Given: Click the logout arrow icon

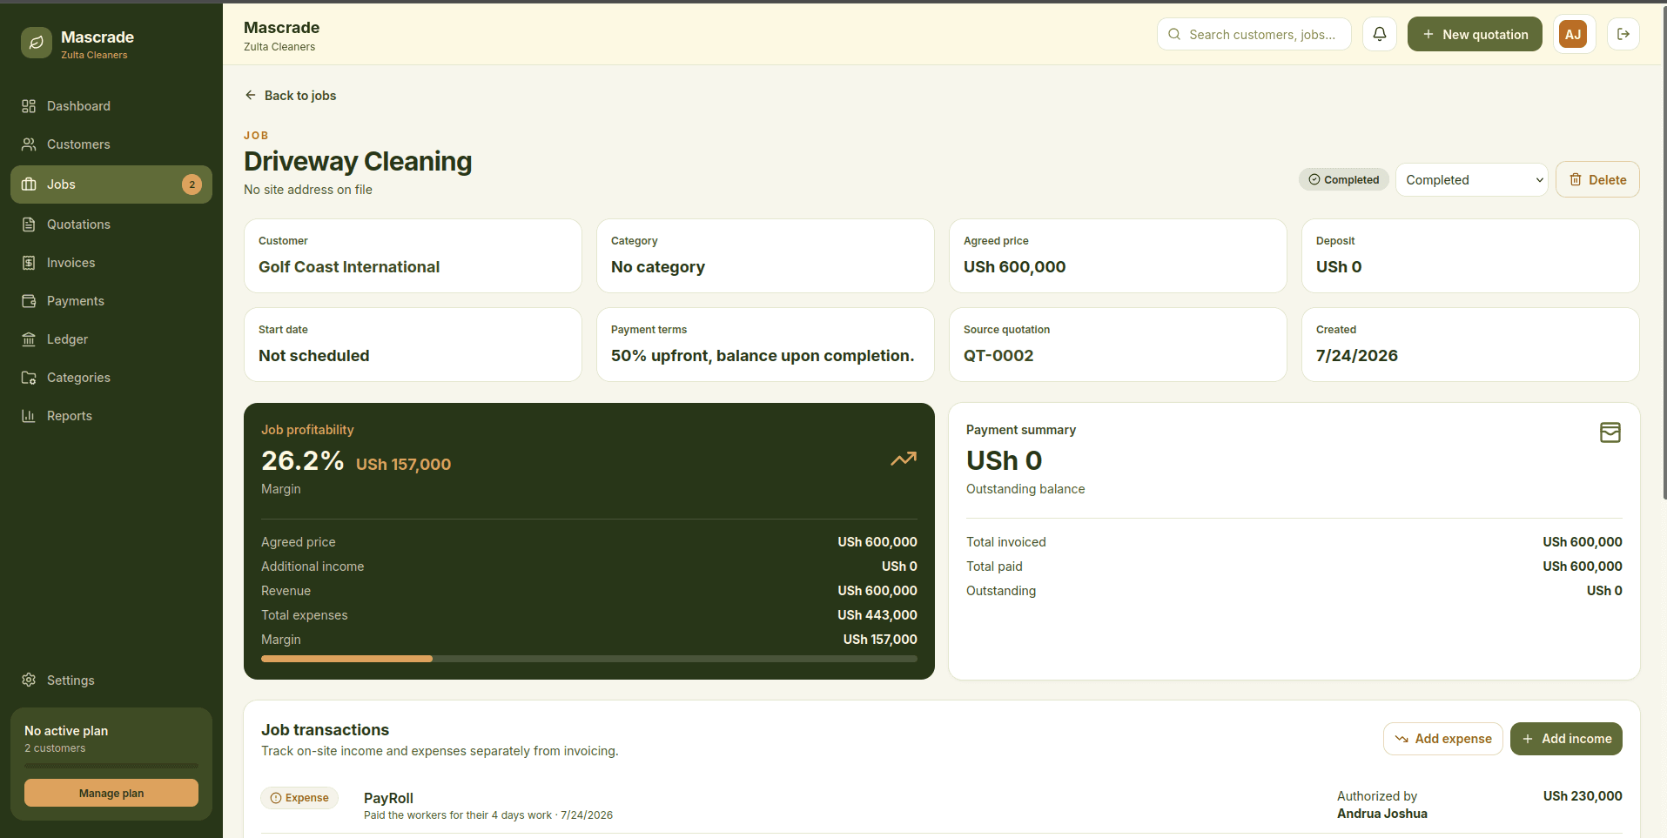Looking at the screenshot, I should (1623, 34).
